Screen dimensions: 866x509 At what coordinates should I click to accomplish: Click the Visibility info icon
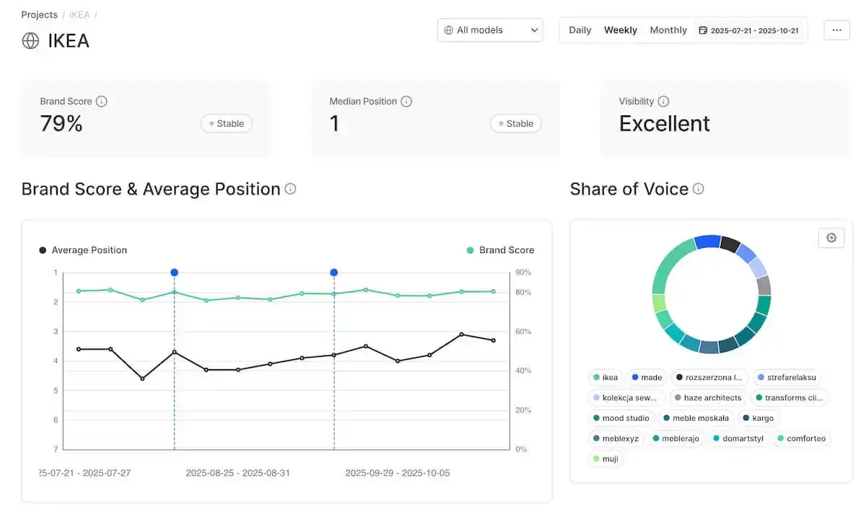point(663,102)
